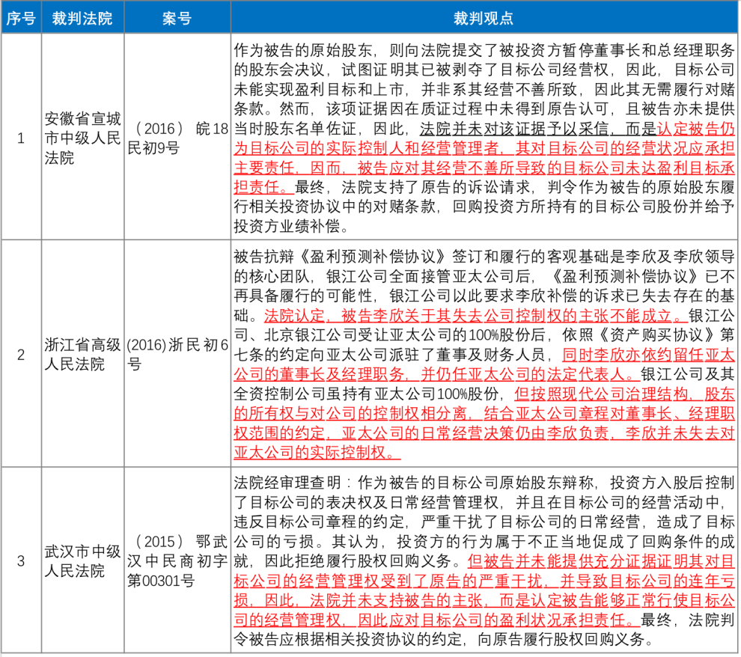Click the 裁判法院 column header
The height and width of the screenshot is (657, 741).
81,18
